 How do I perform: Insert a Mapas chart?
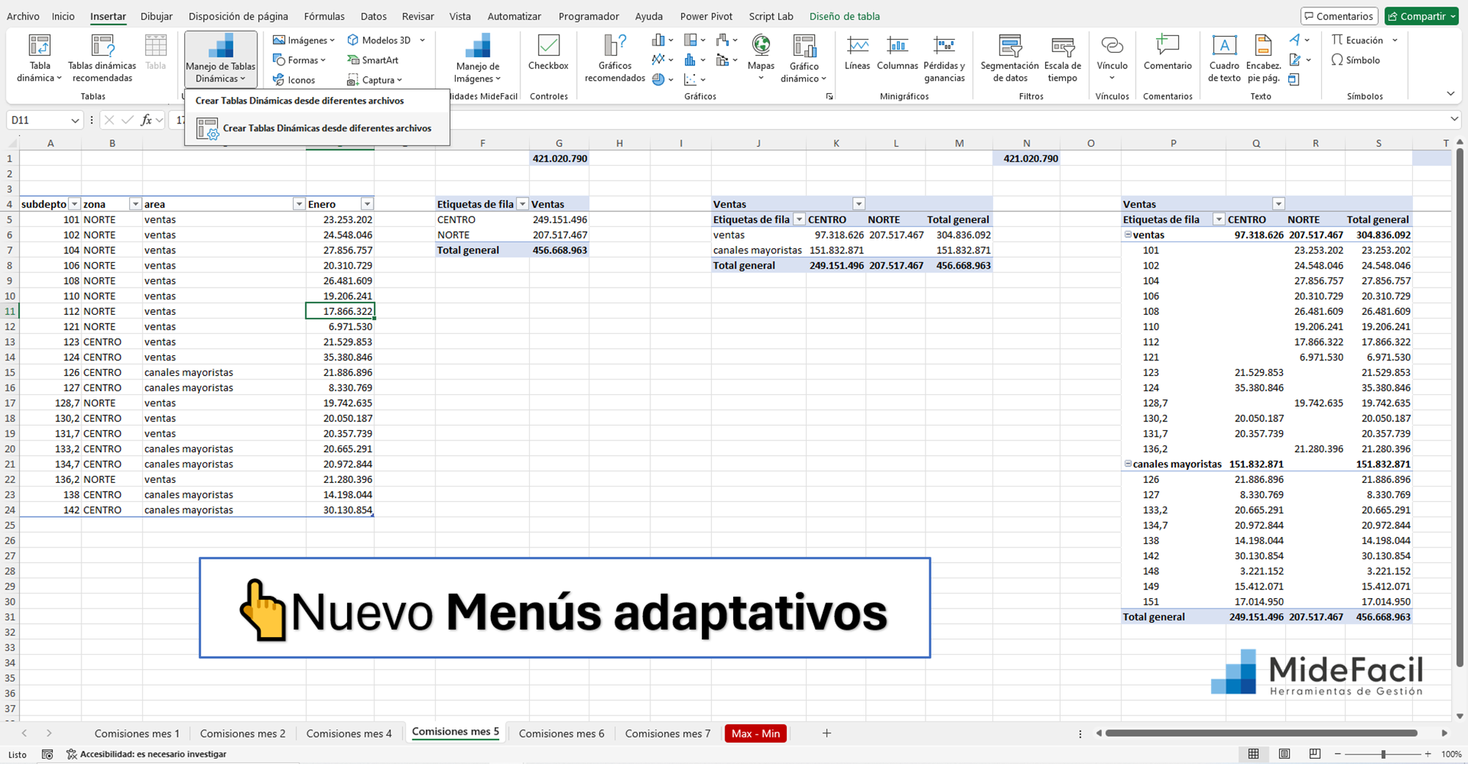761,58
